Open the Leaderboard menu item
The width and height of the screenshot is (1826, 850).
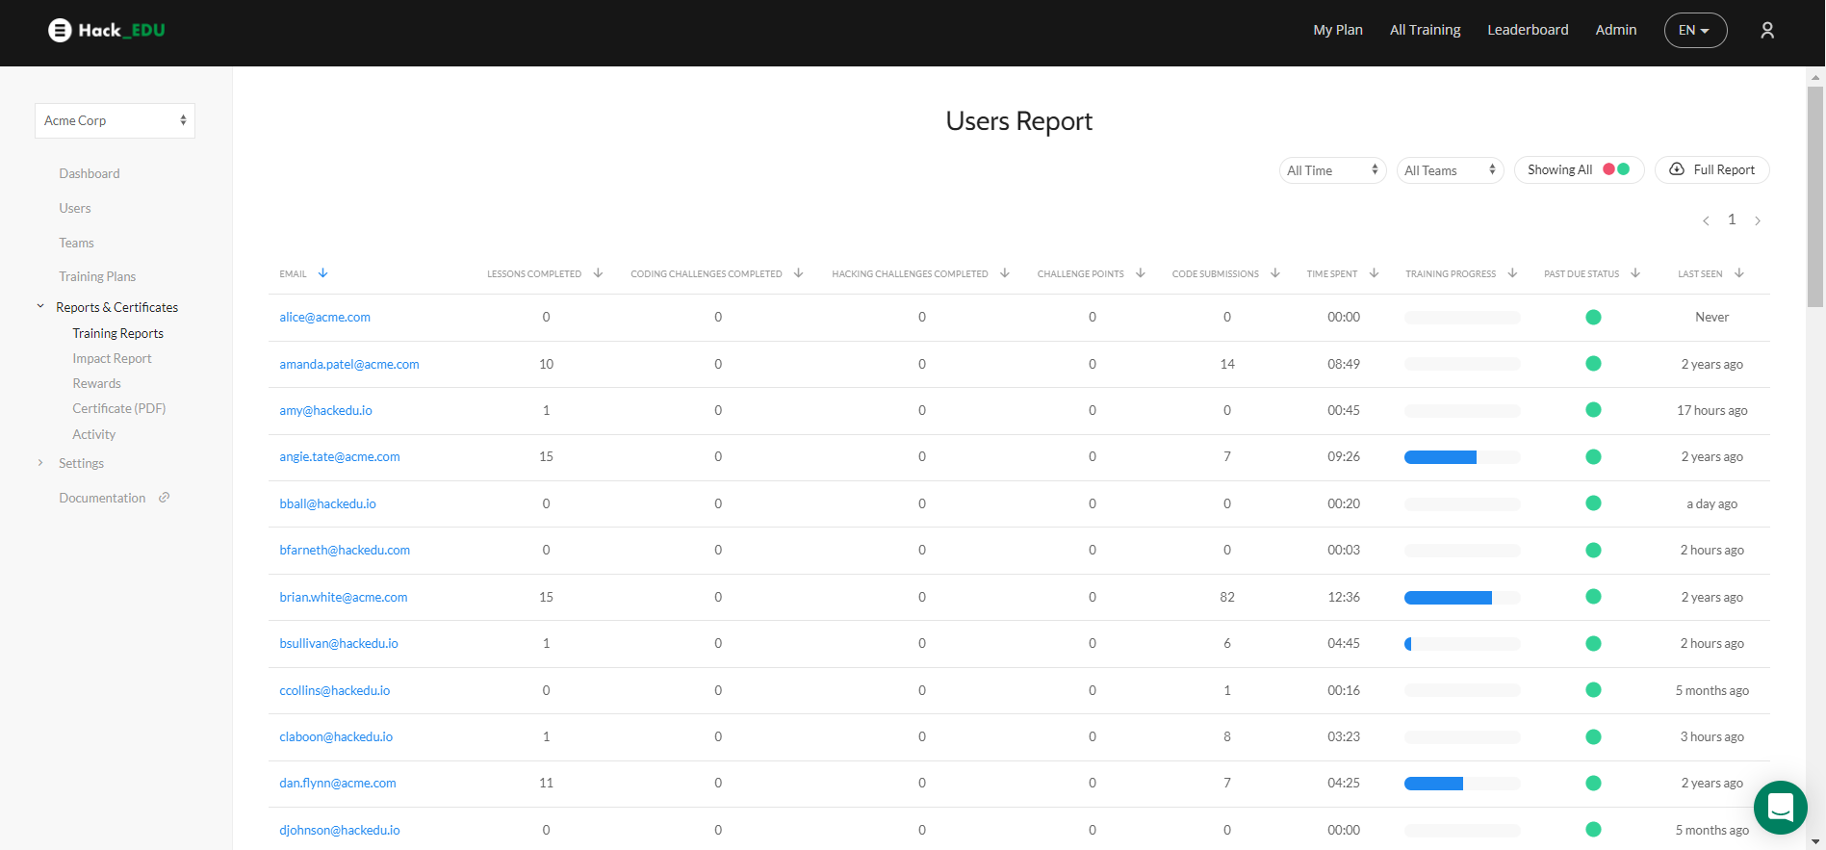point(1528,31)
